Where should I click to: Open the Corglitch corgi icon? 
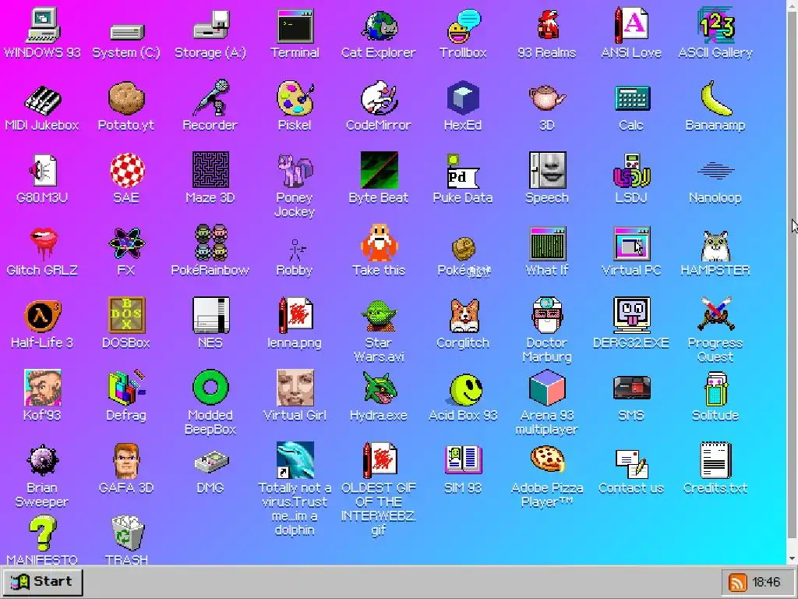(x=463, y=316)
